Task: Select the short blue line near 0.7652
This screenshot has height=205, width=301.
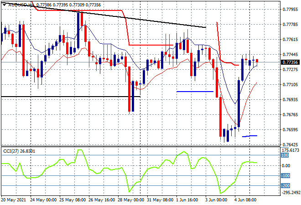Action: tap(249, 136)
